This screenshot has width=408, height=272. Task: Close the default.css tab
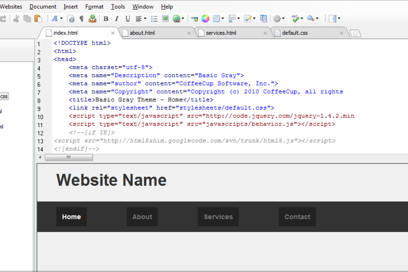341,33
